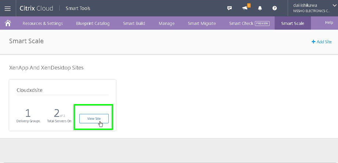
Task: Switch to Smart Build tab
Action: (x=134, y=23)
